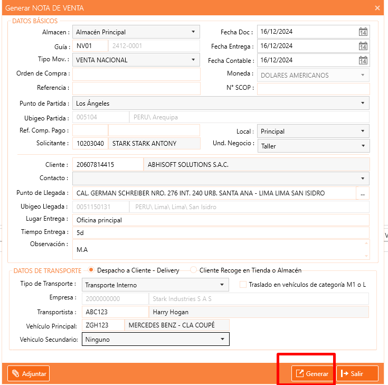This screenshot has width=388, height=385.
Task: Click the STARK STARK ANTONY name field
Action: point(154,143)
